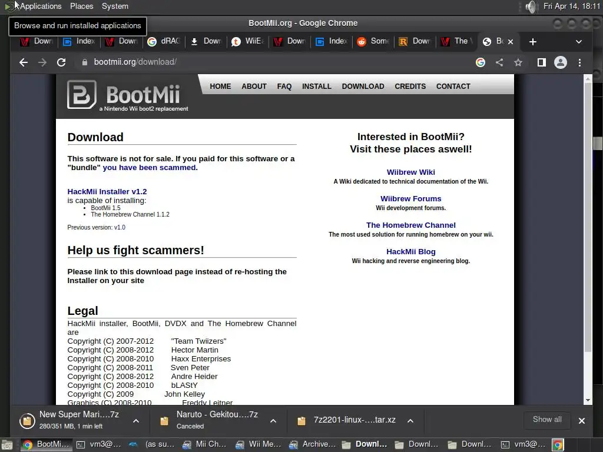
Task: Share this page icon
Action: [499, 62]
